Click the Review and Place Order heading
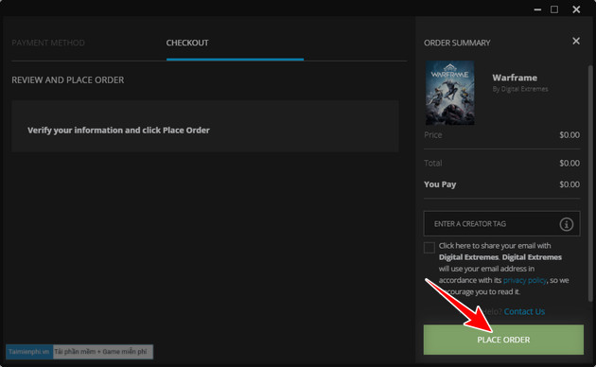596x367 pixels. pos(68,80)
